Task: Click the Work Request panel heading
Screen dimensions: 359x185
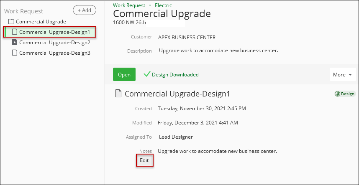Action: 23,11
